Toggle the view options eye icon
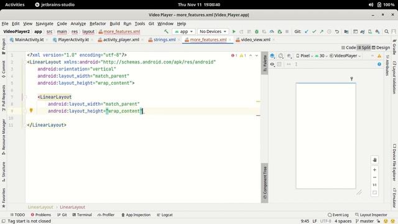The width and height of the screenshot is (398, 224). [x=272, y=64]
